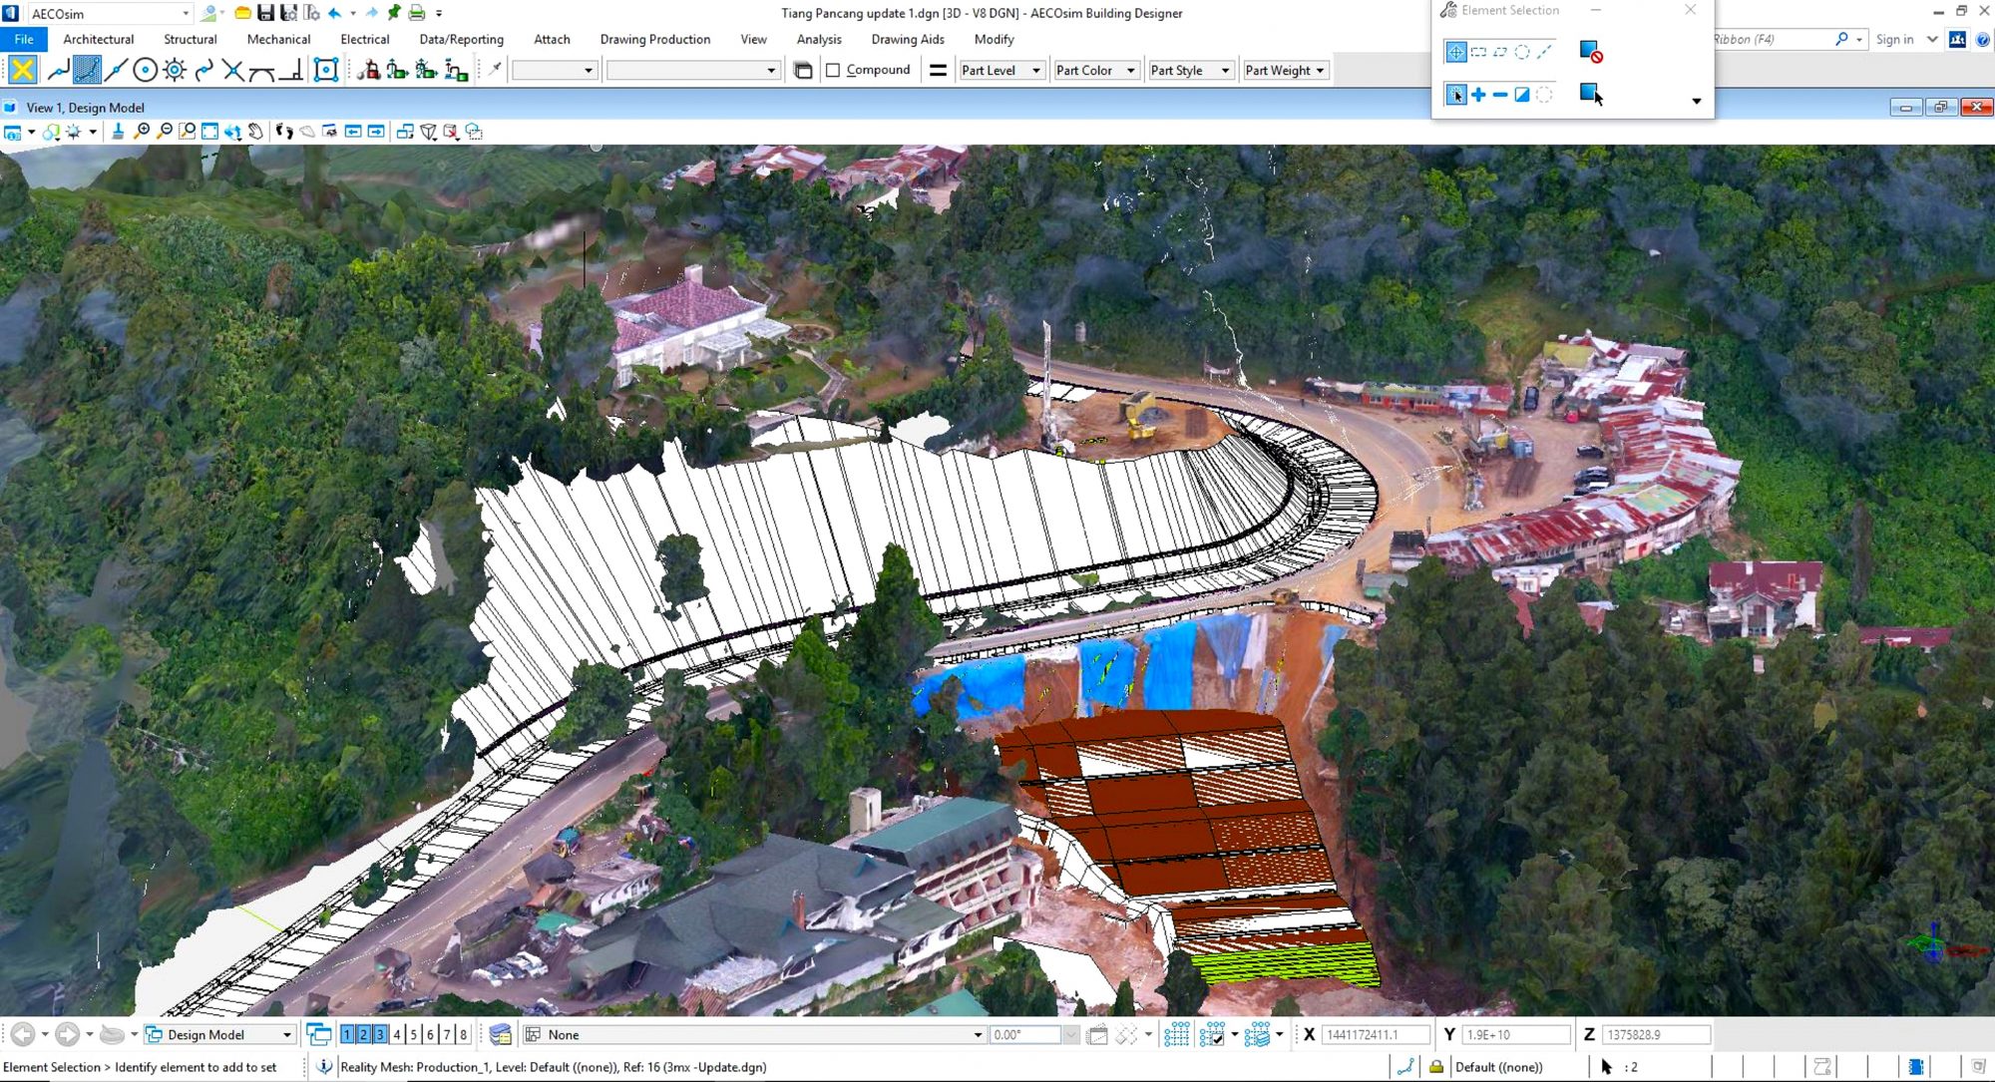Enable the Compound checkbox
Viewport: 1995px width, 1082px height.
click(833, 70)
